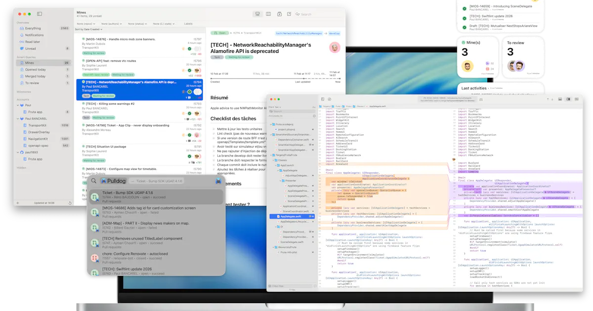Click the compose note icon in Mines toolbar
Image resolution: width=593 pixels, height=311 pixels.
[x=290, y=14]
